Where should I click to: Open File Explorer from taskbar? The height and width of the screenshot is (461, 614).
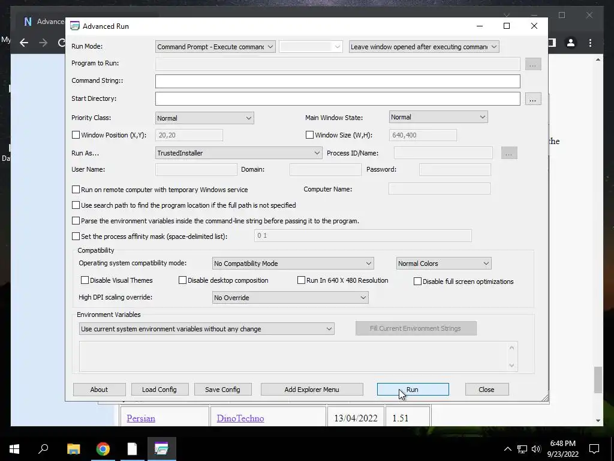73,449
